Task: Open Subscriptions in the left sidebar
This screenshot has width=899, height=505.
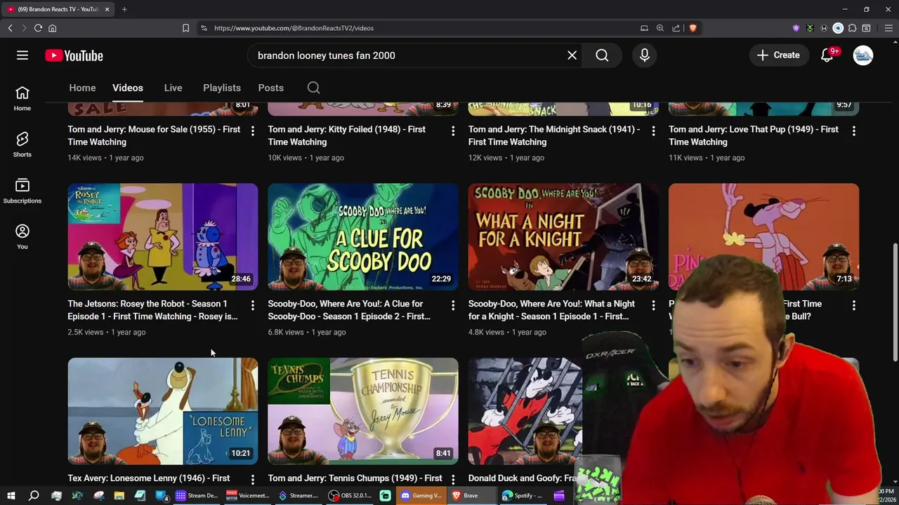Action: 22,191
